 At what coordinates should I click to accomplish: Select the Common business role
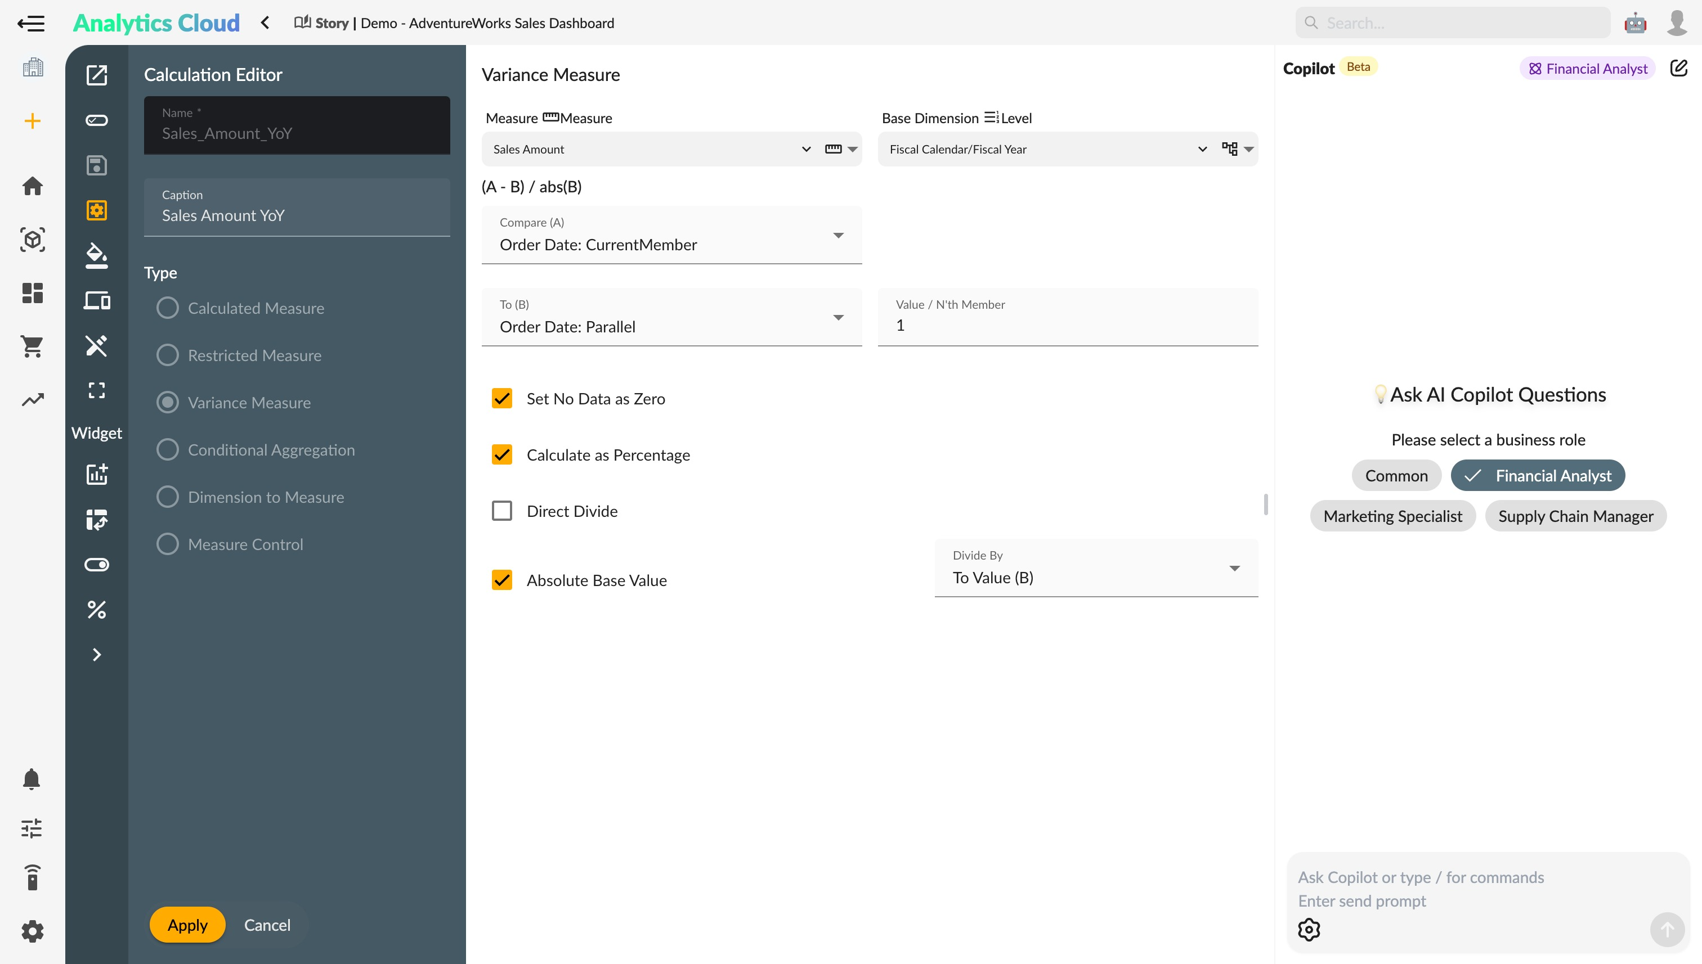(x=1396, y=475)
